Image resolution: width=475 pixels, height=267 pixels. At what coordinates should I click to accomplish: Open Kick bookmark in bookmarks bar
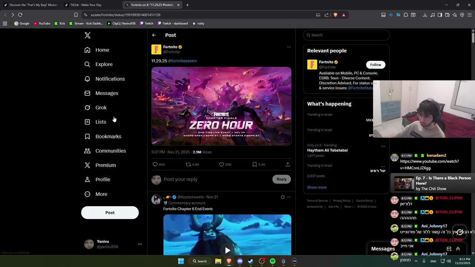pos(59,23)
